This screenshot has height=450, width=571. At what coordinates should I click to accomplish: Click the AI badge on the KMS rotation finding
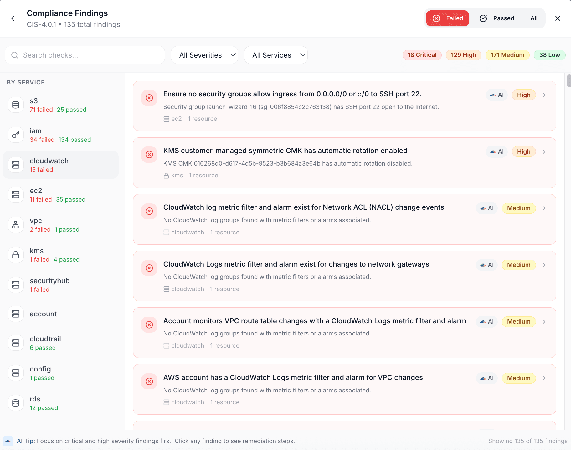(496, 151)
